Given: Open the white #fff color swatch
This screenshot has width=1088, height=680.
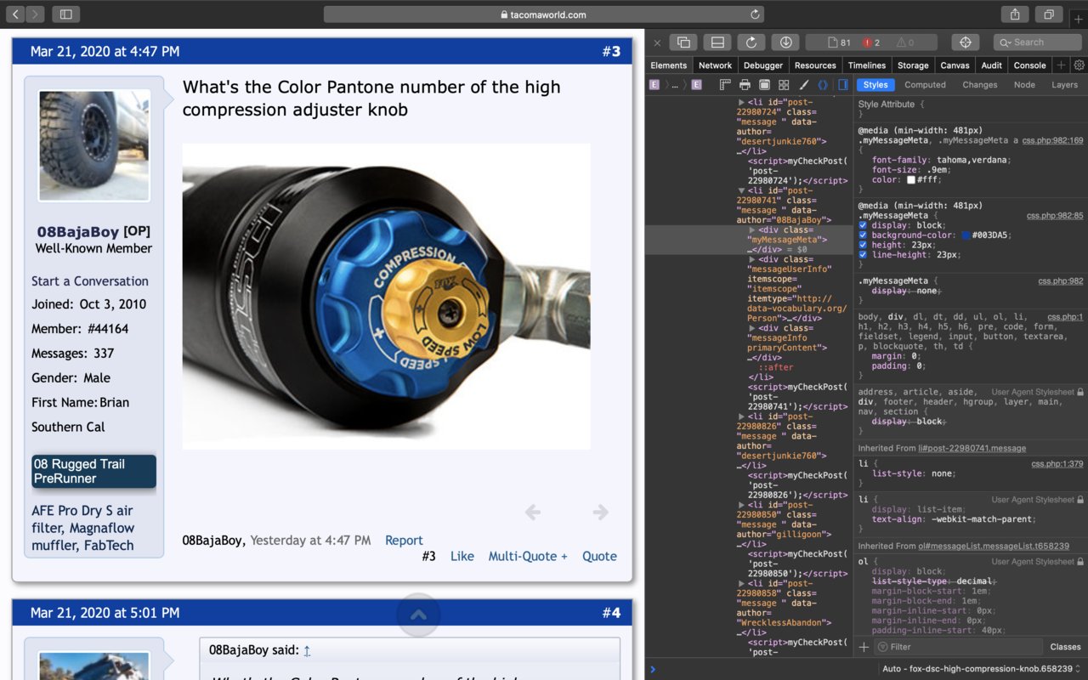Looking at the screenshot, I should click(x=910, y=179).
